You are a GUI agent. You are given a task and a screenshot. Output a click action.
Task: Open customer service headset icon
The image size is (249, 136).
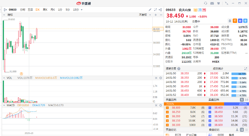click(x=206, y=3)
